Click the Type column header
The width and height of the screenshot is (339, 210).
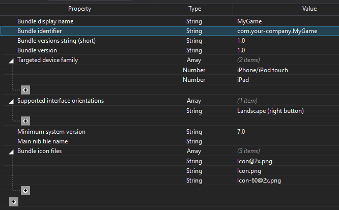(x=194, y=9)
